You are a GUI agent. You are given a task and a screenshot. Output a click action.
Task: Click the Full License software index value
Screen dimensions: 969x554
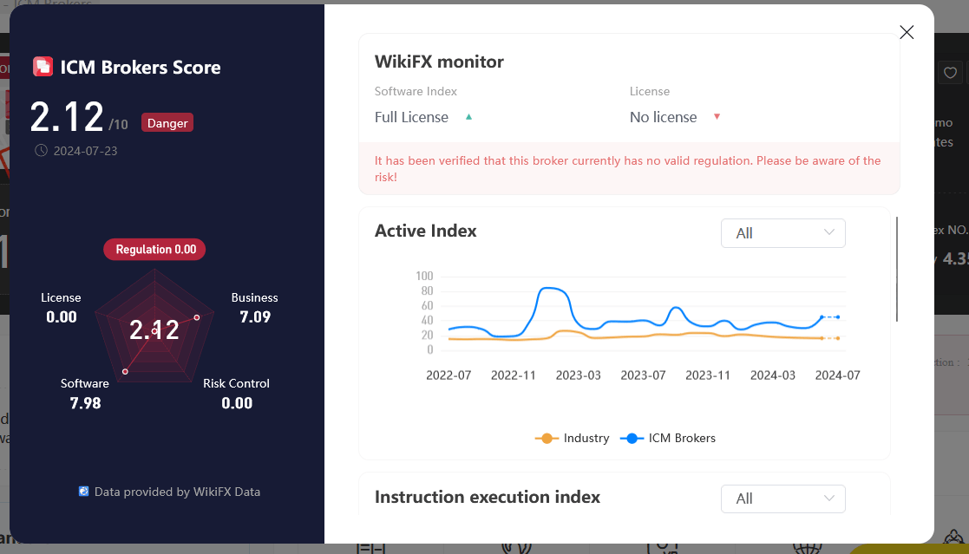click(411, 117)
